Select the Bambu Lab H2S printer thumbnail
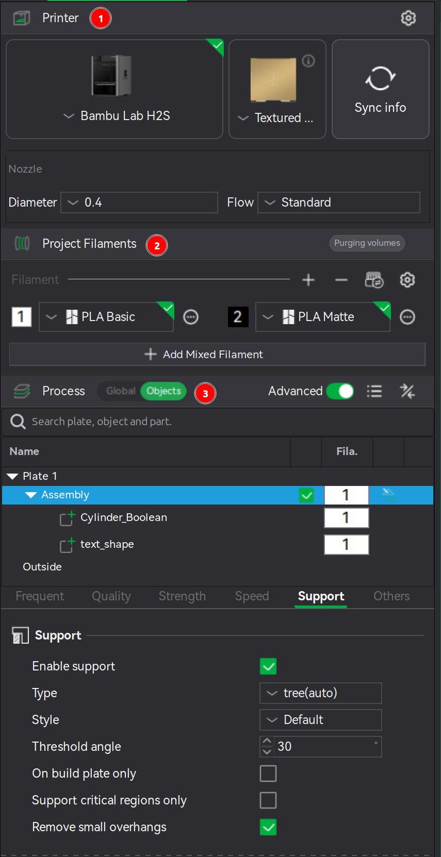 coord(111,76)
